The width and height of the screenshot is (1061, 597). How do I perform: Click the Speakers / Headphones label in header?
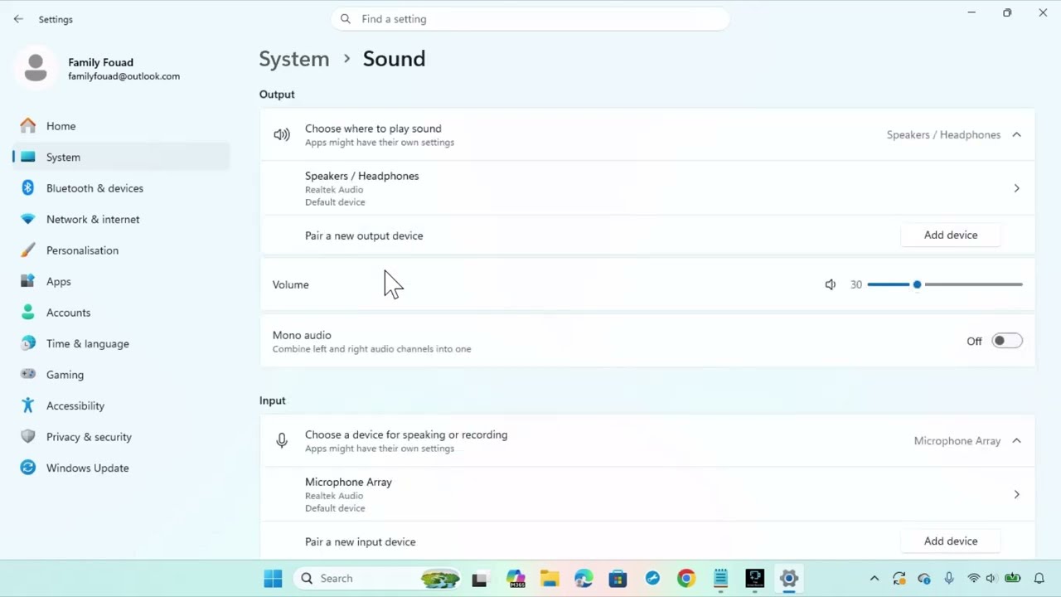tap(943, 134)
